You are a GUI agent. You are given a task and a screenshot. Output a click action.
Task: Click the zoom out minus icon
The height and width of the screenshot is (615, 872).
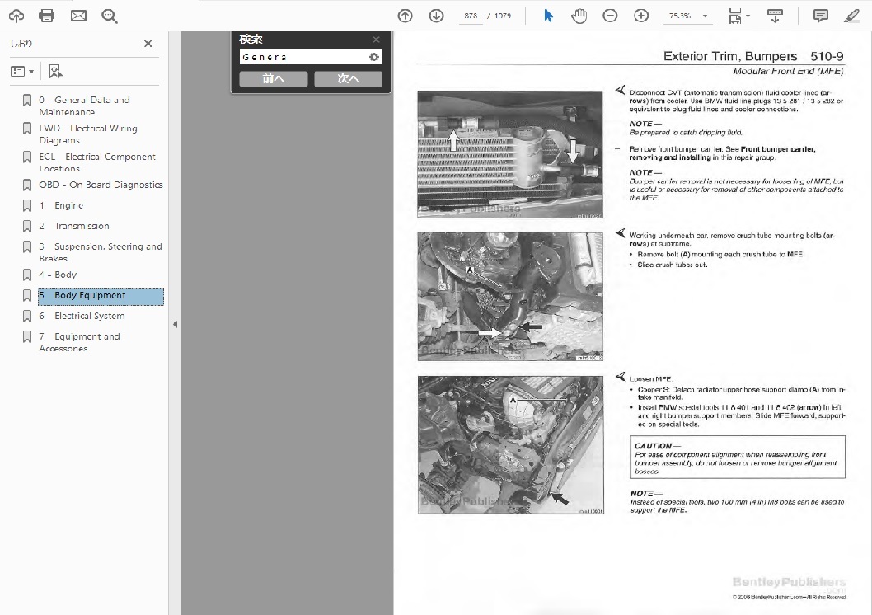610,16
